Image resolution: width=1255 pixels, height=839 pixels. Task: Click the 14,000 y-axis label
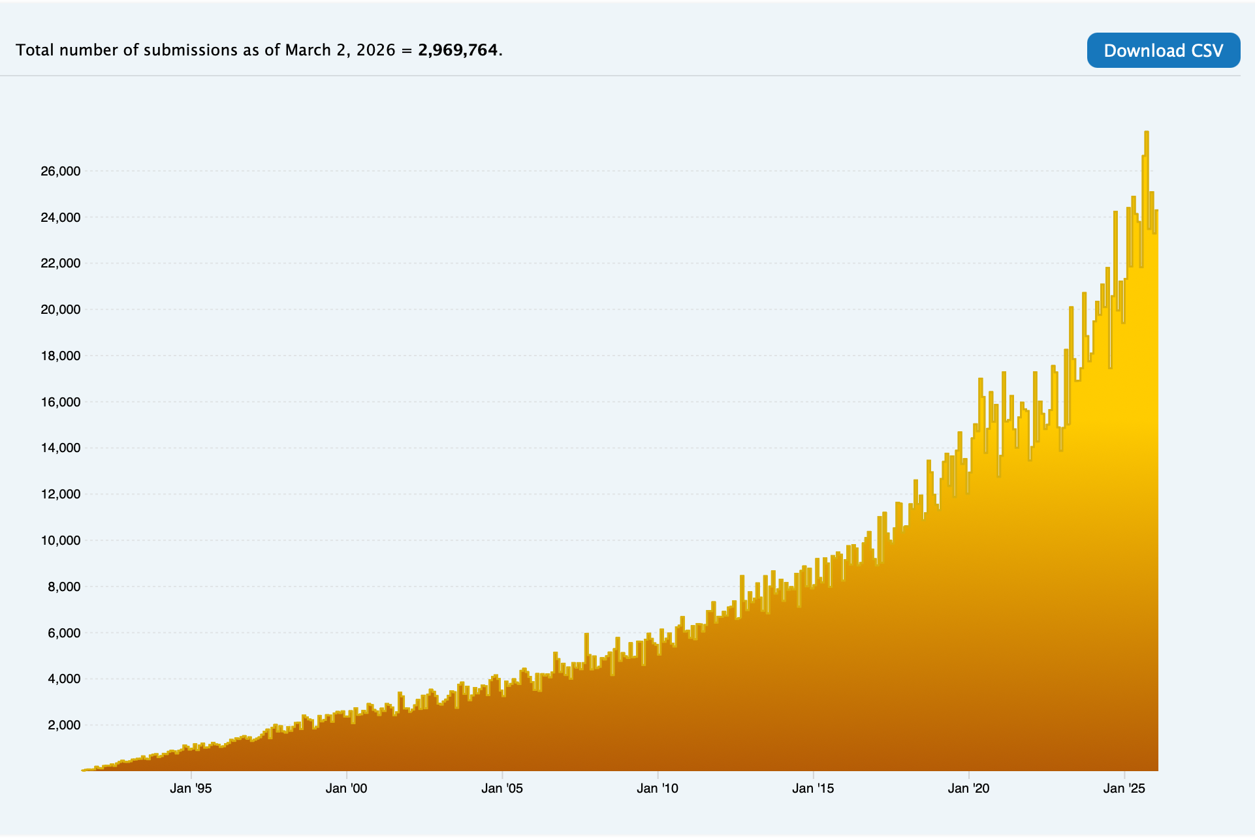pos(60,448)
